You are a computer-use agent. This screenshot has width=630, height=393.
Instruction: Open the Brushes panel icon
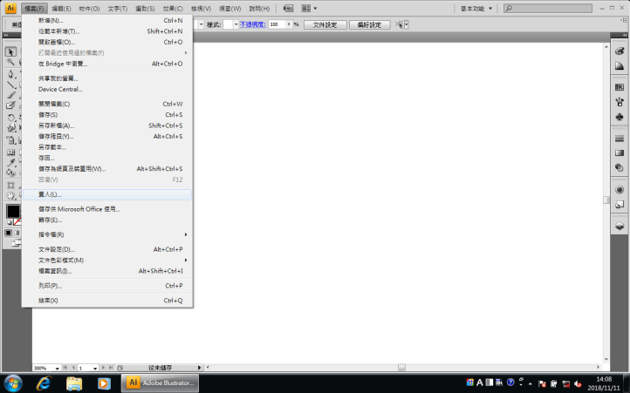pos(620,102)
